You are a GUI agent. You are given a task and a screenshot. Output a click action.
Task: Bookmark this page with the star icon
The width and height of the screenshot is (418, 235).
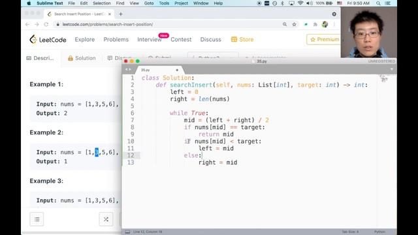point(294,24)
